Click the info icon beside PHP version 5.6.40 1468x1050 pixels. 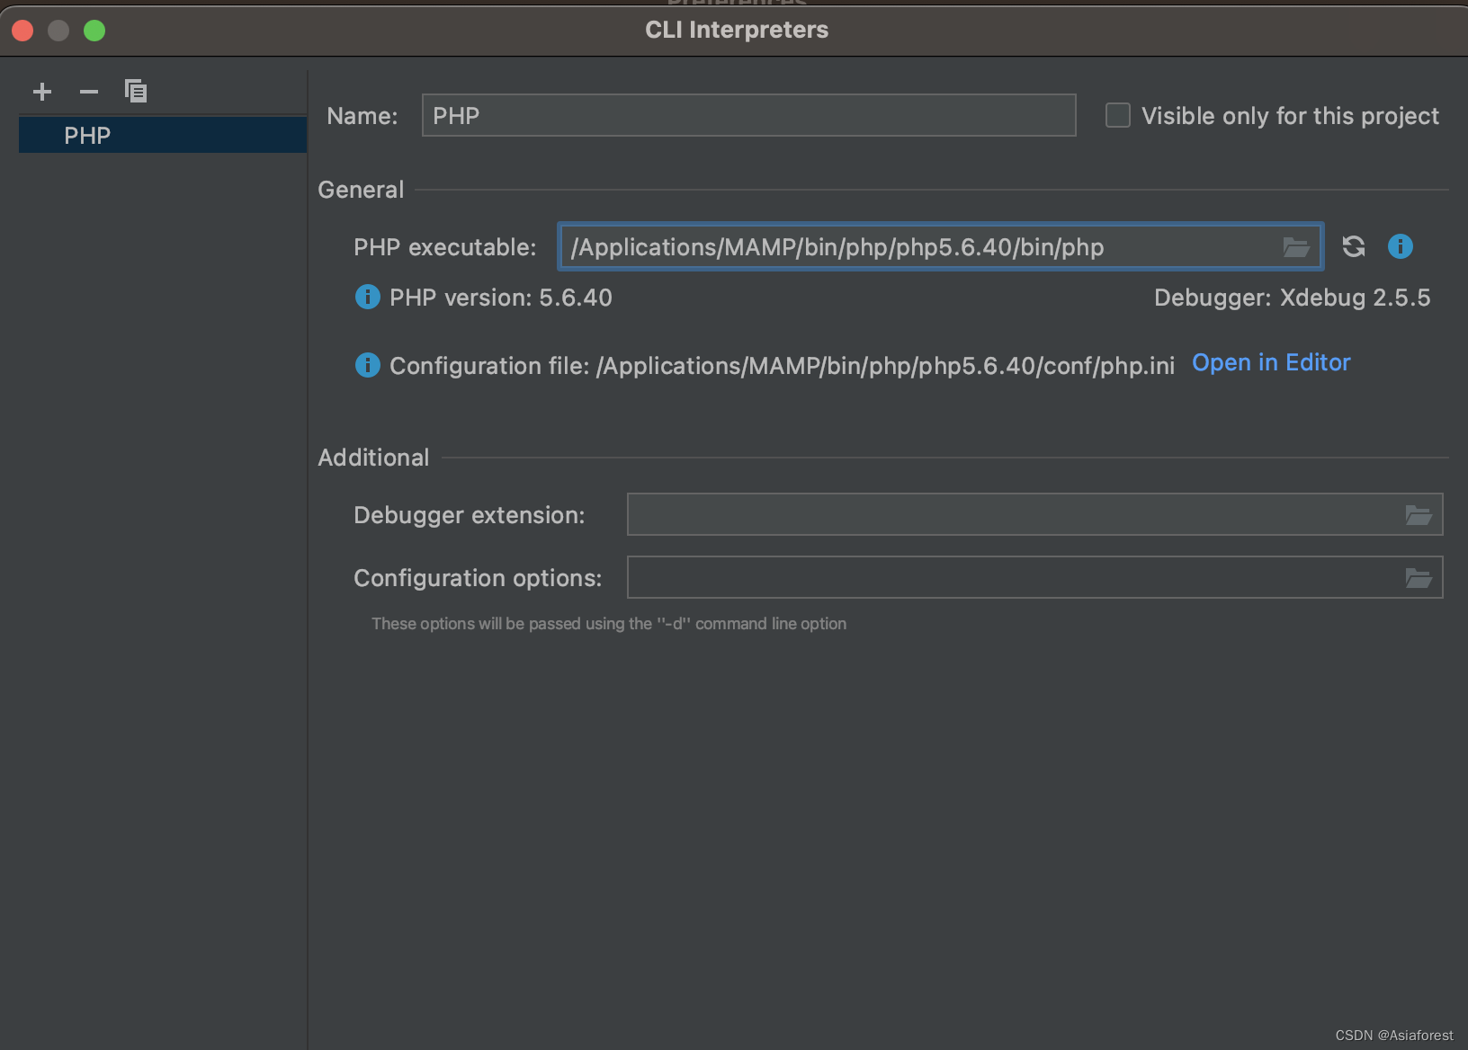click(367, 297)
